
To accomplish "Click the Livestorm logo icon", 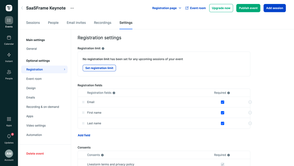I will click(x=9, y=8).
